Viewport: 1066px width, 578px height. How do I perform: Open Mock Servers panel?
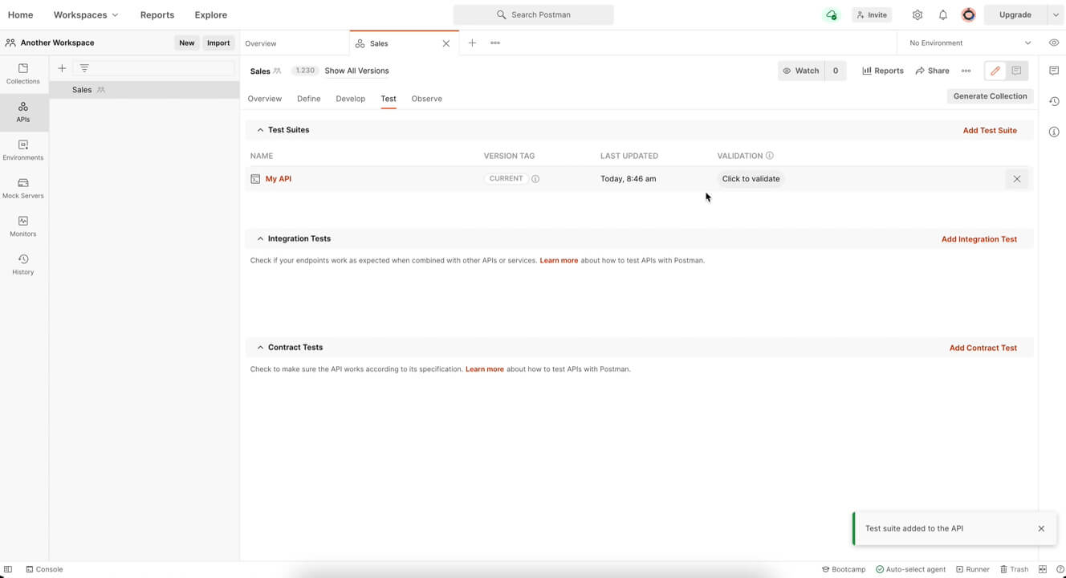(22, 189)
